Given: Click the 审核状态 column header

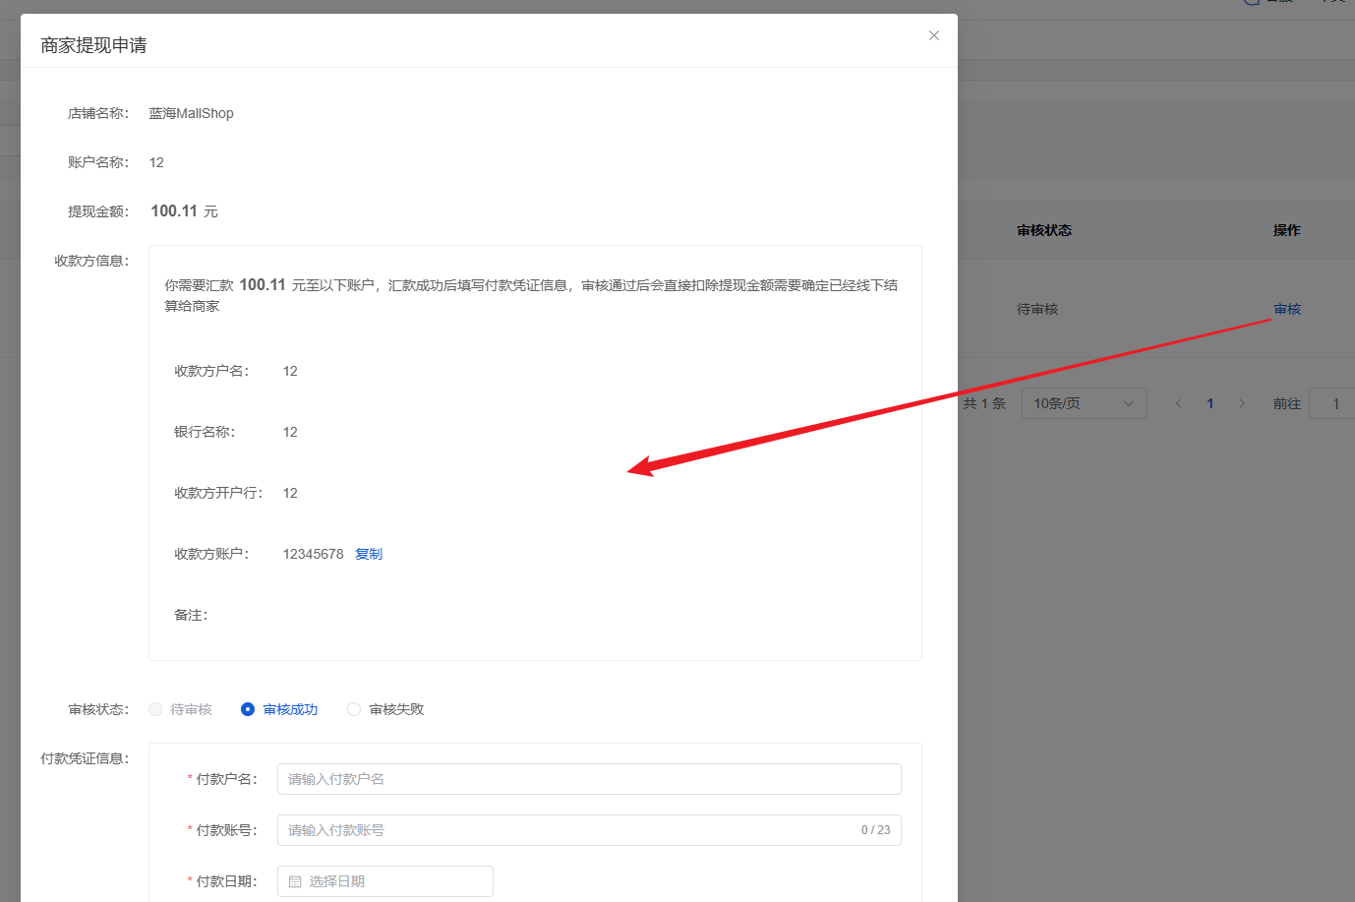Looking at the screenshot, I should (x=1044, y=230).
